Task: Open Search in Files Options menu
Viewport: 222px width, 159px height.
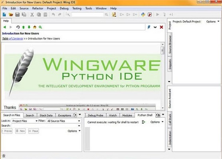Action: [74, 131]
